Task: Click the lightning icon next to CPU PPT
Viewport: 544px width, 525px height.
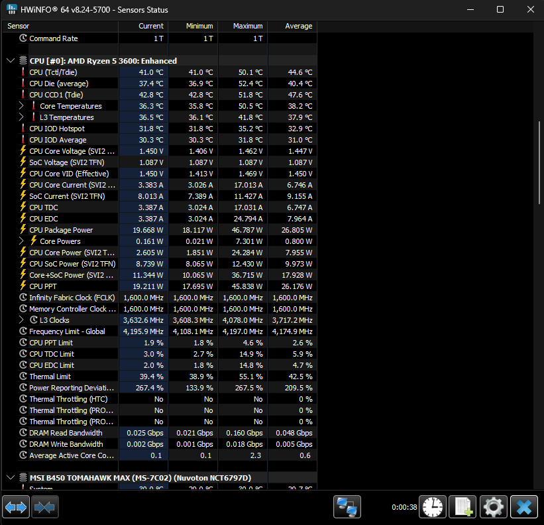Action: (x=23, y=286)
